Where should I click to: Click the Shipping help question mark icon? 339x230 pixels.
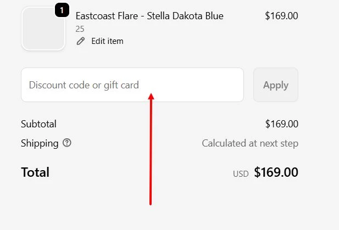pos(67,143)
